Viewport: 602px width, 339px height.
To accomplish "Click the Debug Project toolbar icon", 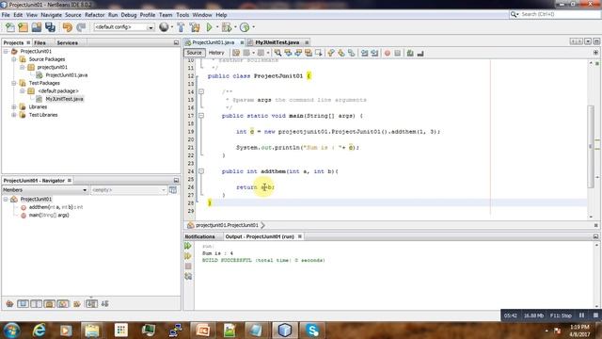I will point(227,27).
